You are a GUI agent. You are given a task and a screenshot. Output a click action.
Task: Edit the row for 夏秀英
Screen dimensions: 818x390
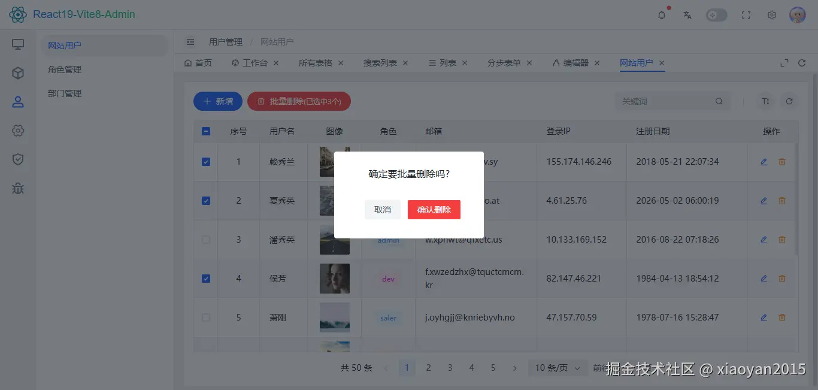pyautogui.click(x=764, y=201)
